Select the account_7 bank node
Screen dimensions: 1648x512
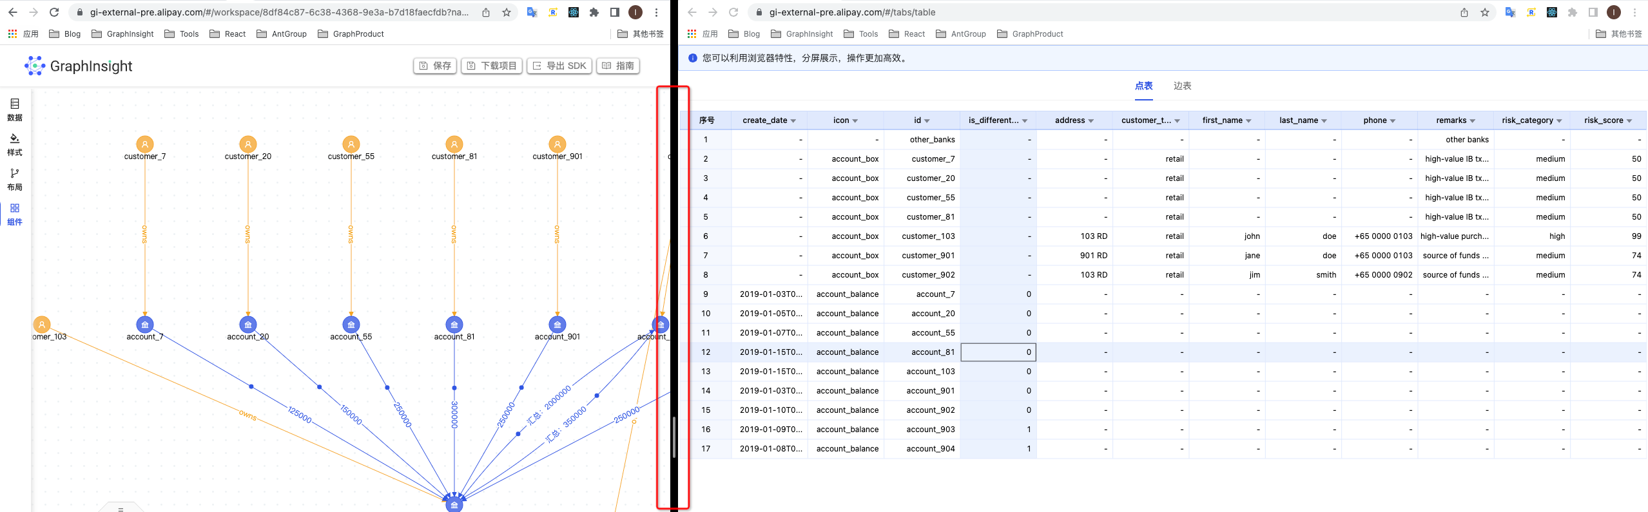click(145, 325)
